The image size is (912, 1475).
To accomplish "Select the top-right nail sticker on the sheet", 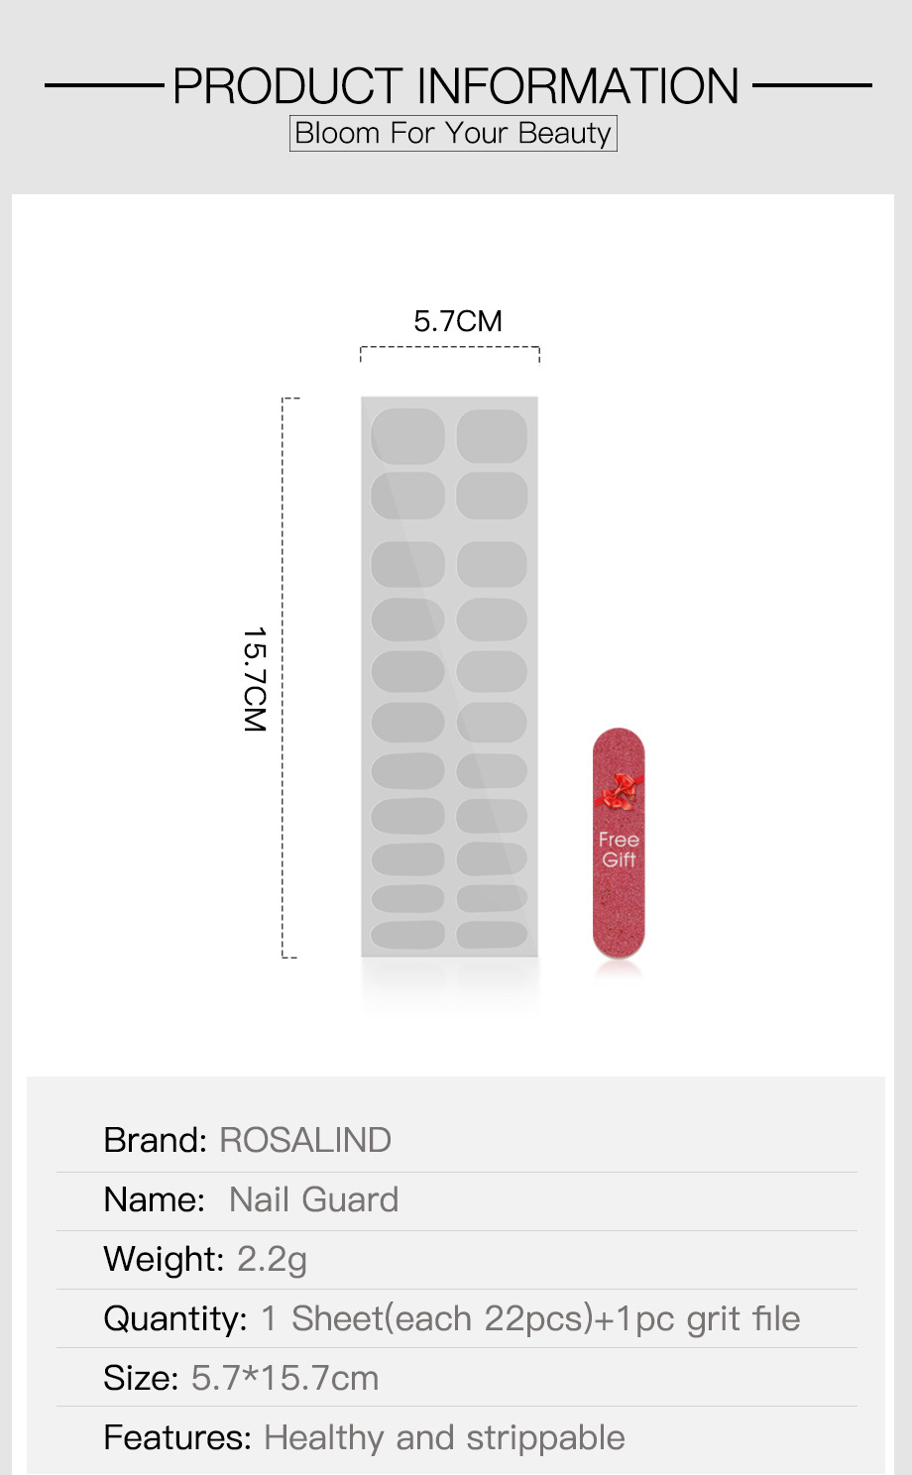I will 492,436.
